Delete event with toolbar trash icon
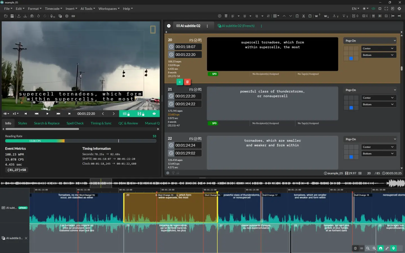The image size is (405, 253). pyautogui.click(x=226, y=16)
